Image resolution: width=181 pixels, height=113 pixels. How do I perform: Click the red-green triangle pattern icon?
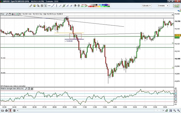[x=86, y=6]
